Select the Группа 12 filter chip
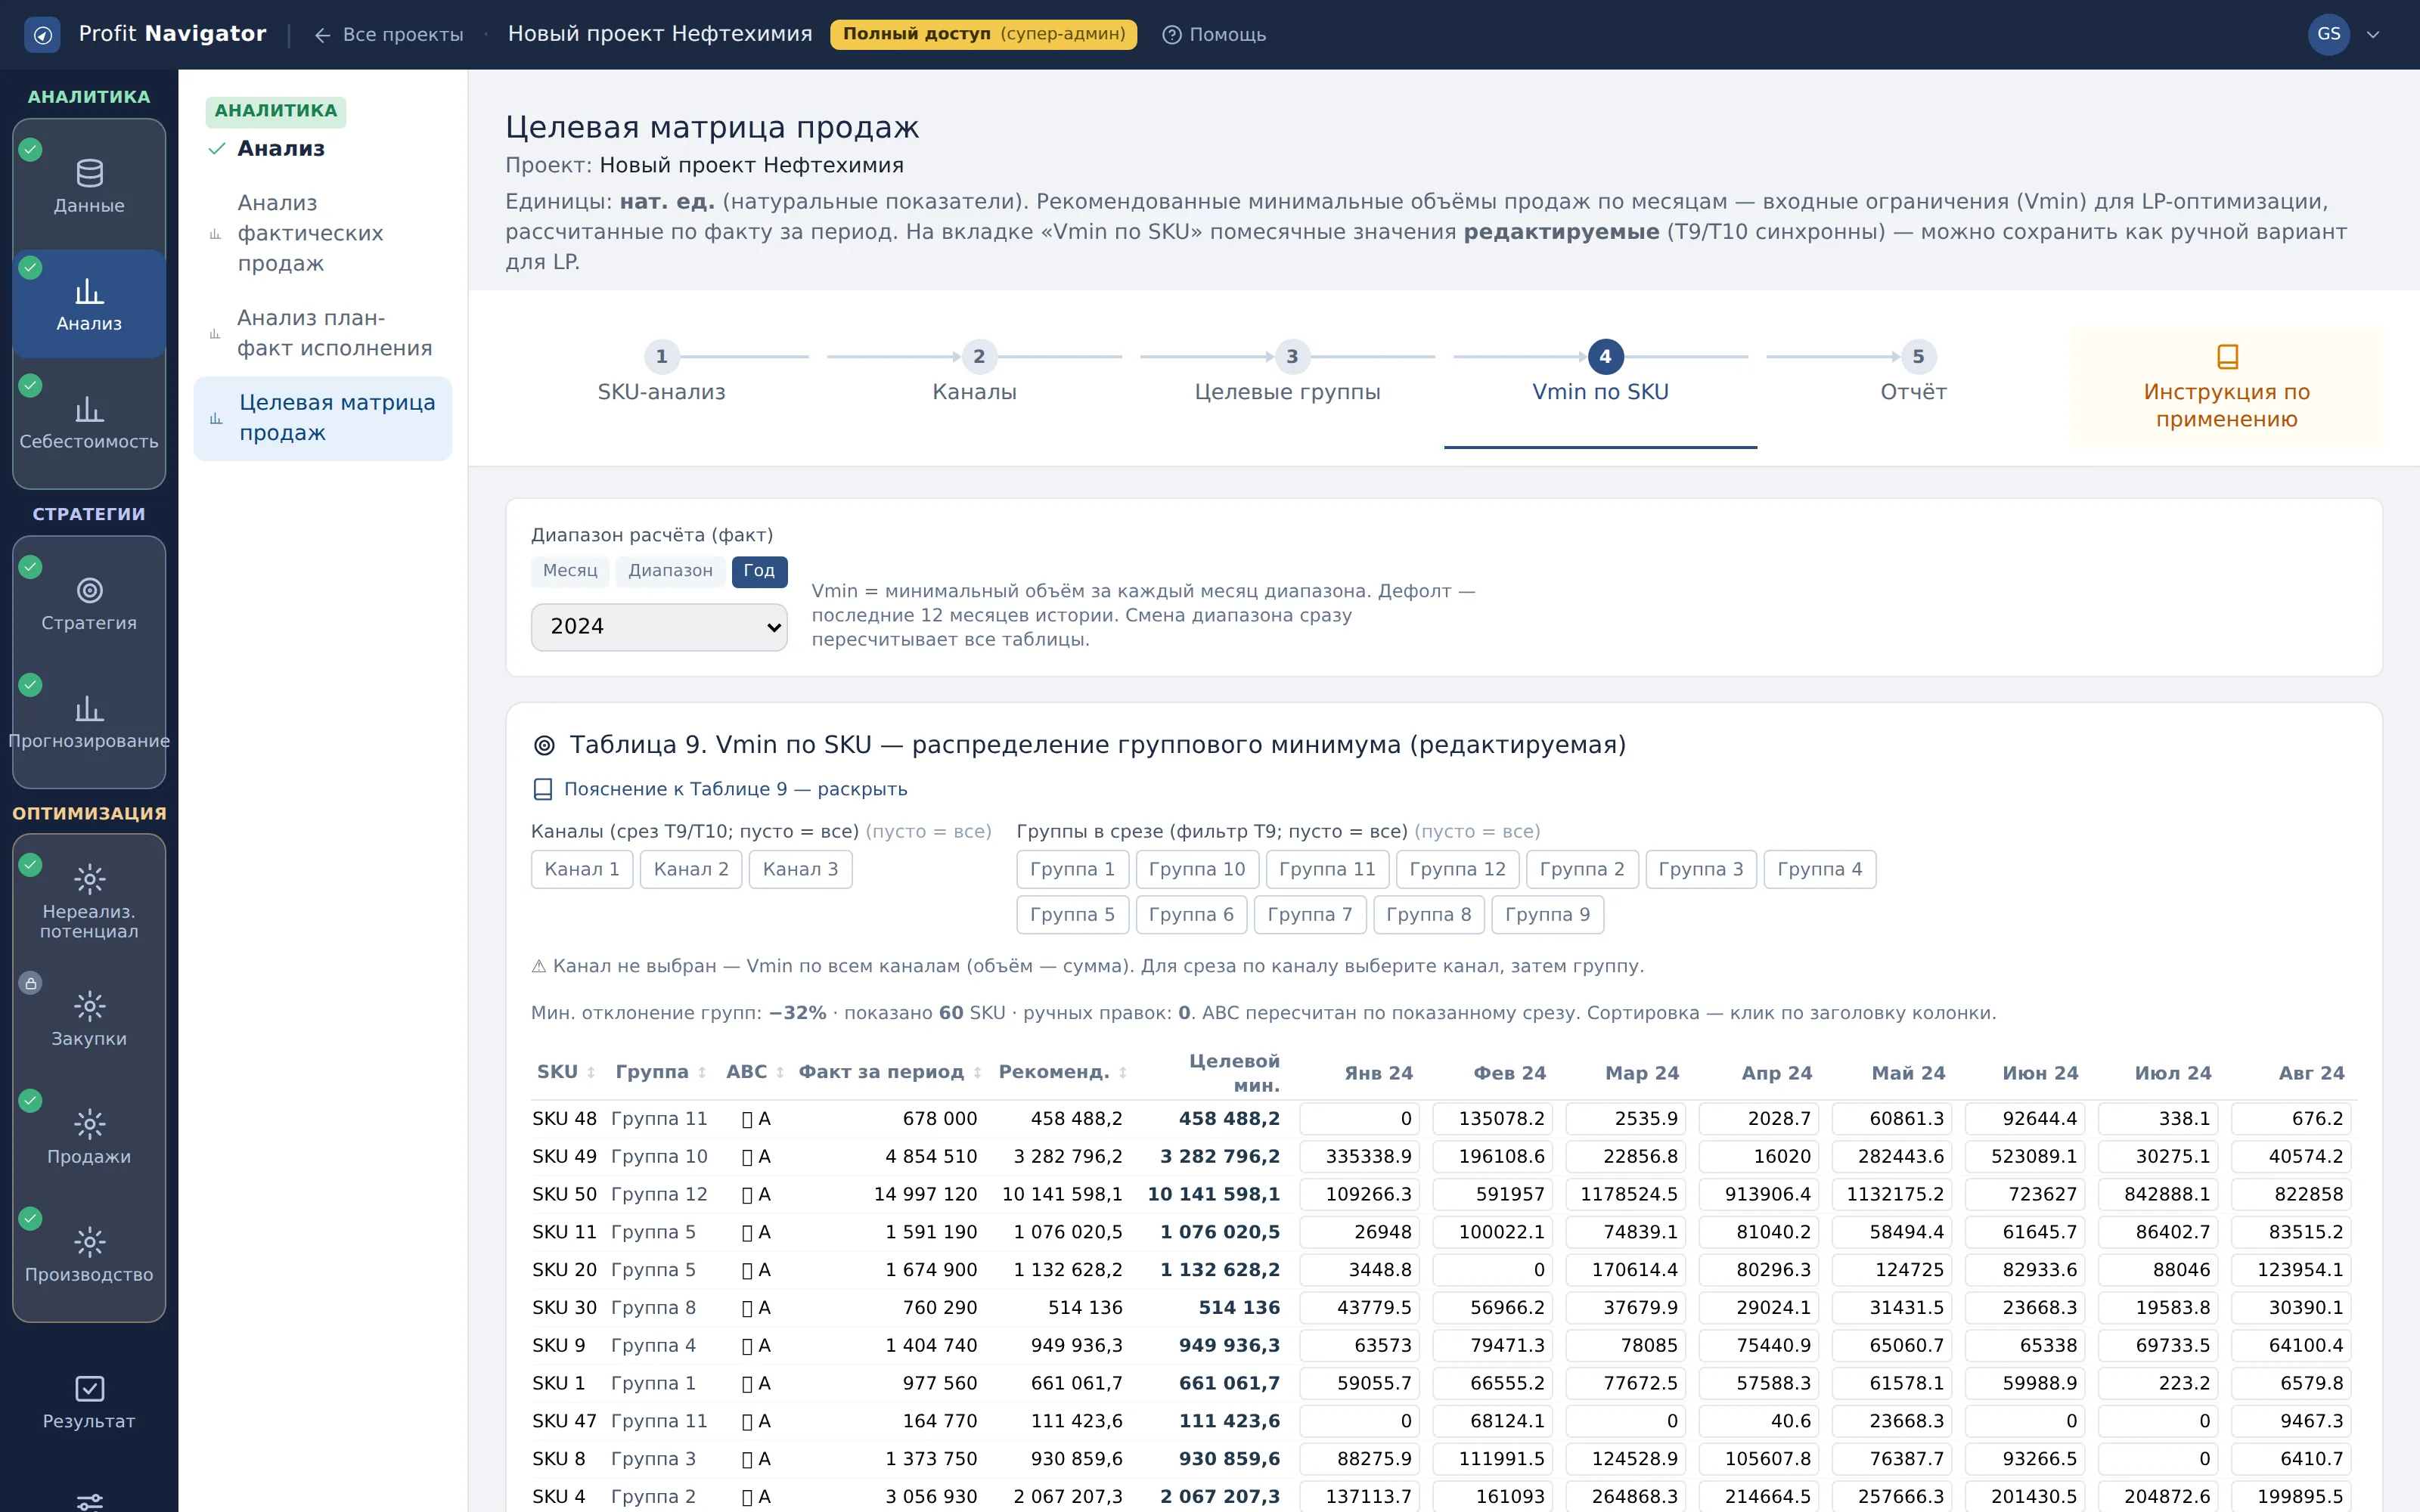This screenshot has width=2420, height=1512. coord(1457,869)
